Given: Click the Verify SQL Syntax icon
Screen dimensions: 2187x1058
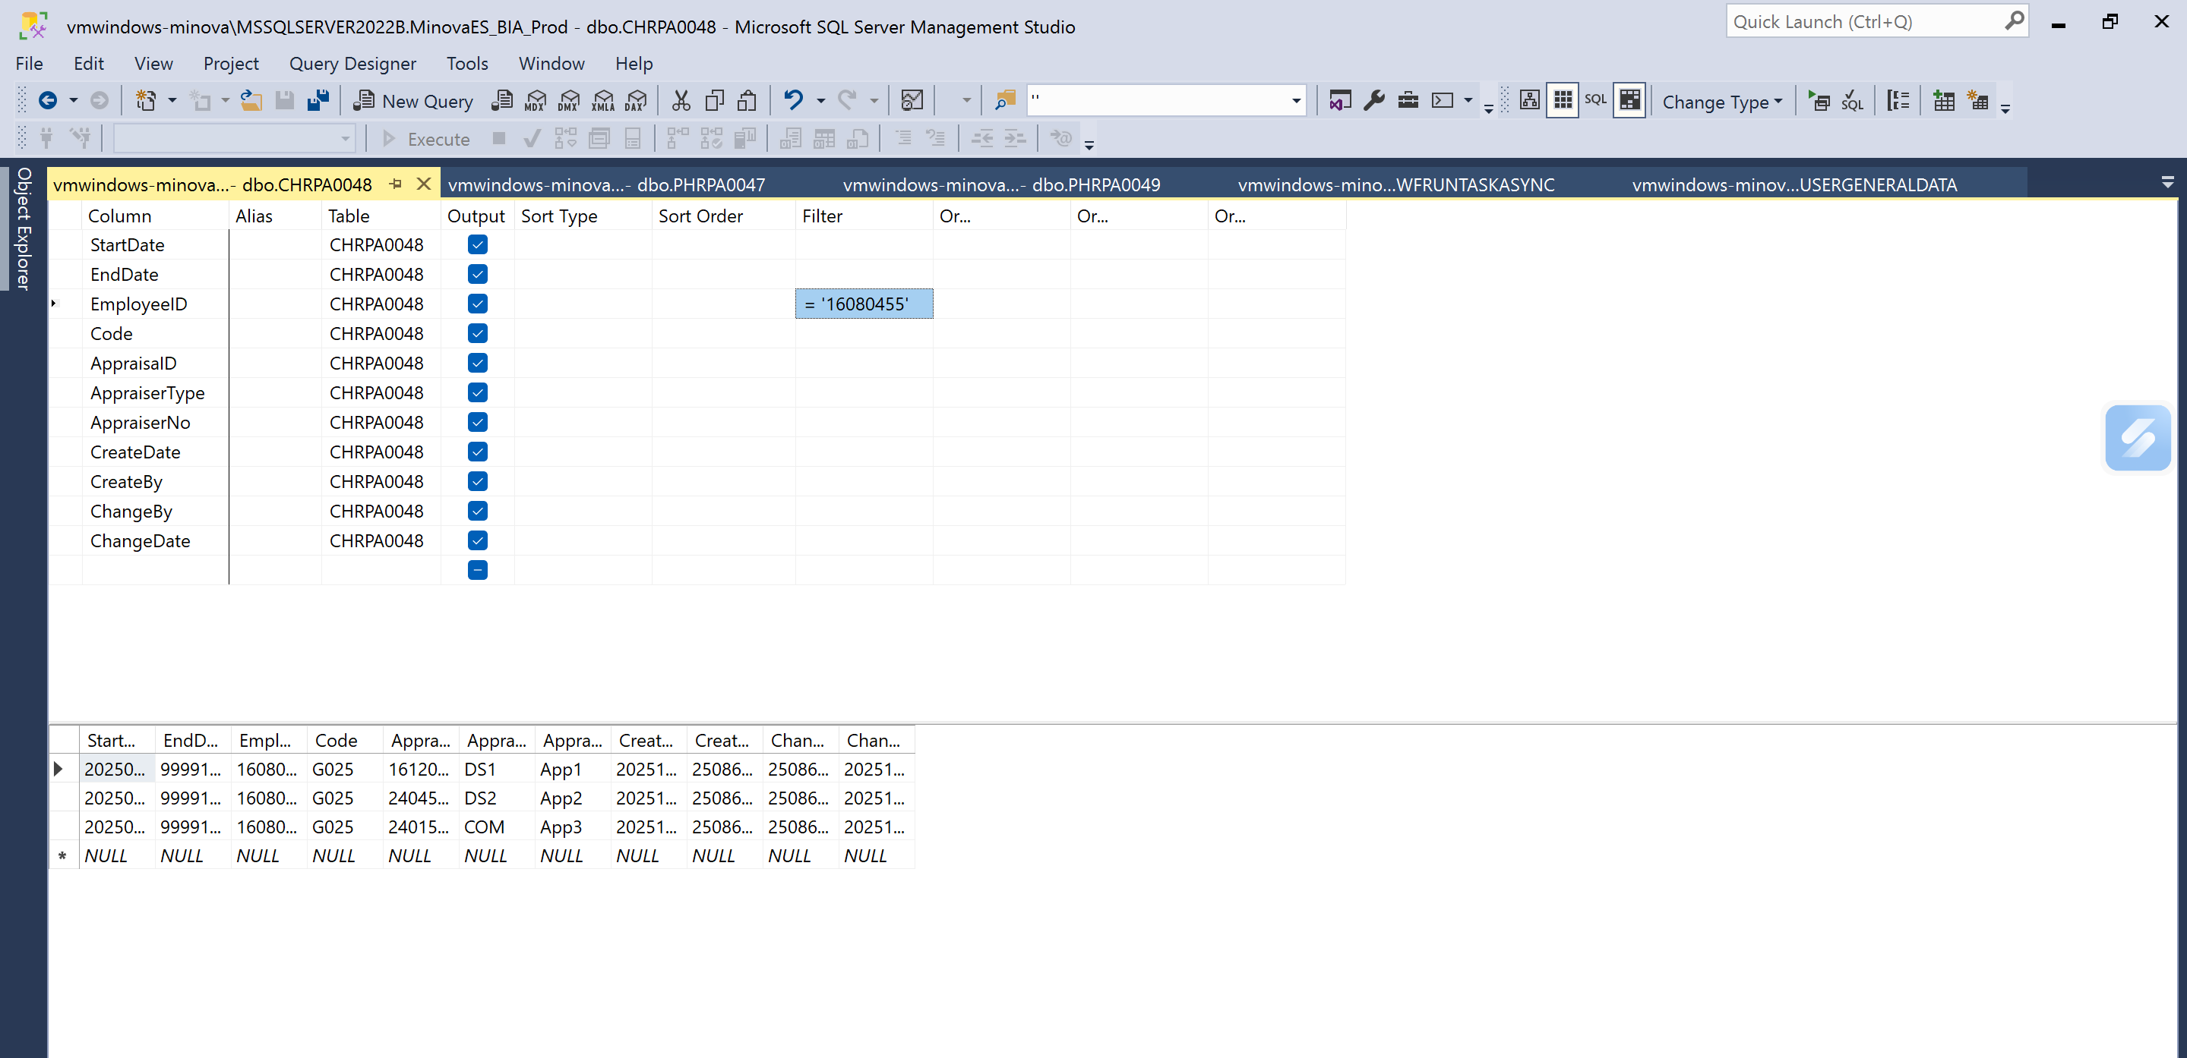Looking at the screenshot, I should click(x=1853, y=101).
